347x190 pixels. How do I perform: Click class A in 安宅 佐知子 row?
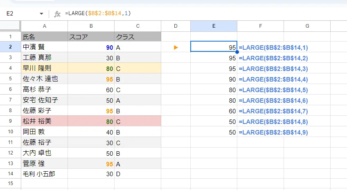138,100
